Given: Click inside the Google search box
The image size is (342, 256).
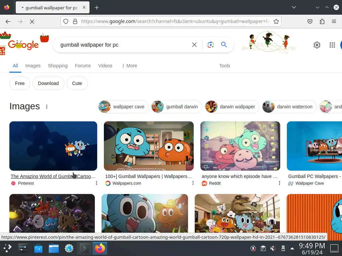Looking at the screenshot, I should coord(124,45).
